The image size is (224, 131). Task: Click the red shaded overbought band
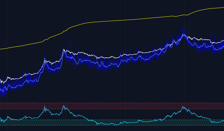click(112, 106)
